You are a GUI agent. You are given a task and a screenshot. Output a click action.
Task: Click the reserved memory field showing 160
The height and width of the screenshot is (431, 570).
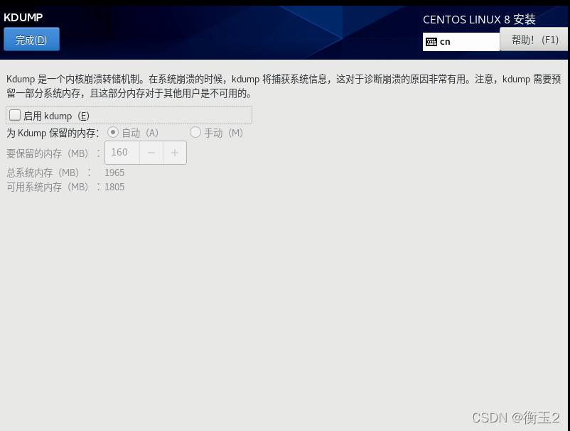[122, 153]
